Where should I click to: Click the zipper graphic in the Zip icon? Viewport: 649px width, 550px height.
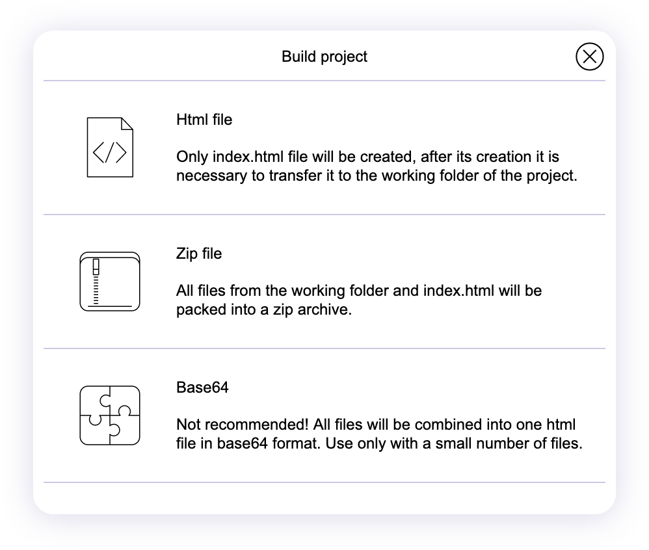coord(96,281)
